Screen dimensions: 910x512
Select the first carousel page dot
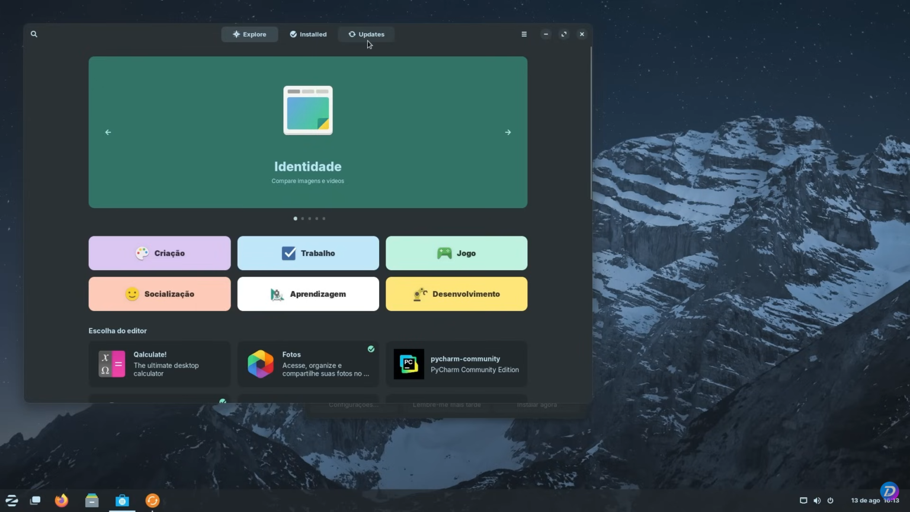coord(295,218)
